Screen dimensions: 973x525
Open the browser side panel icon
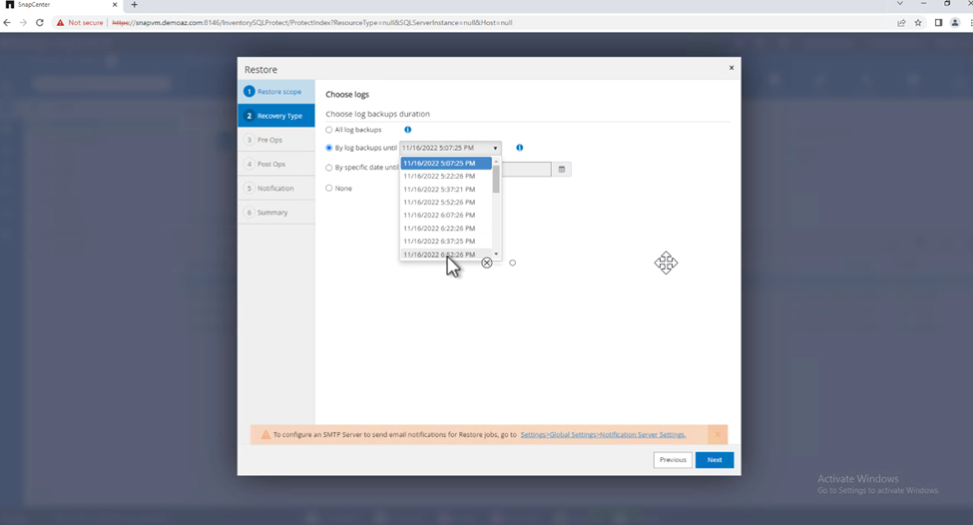(938, 22)
